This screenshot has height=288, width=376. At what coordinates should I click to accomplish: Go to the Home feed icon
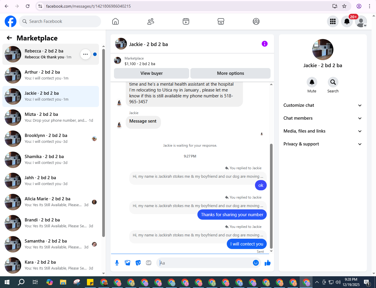click(x=115, y=21)
